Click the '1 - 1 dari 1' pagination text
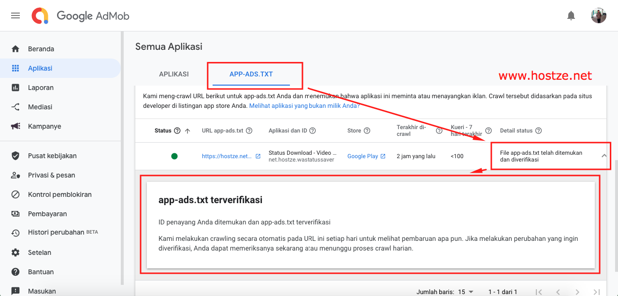Screen dimensions: 618x296 (503, 292)
